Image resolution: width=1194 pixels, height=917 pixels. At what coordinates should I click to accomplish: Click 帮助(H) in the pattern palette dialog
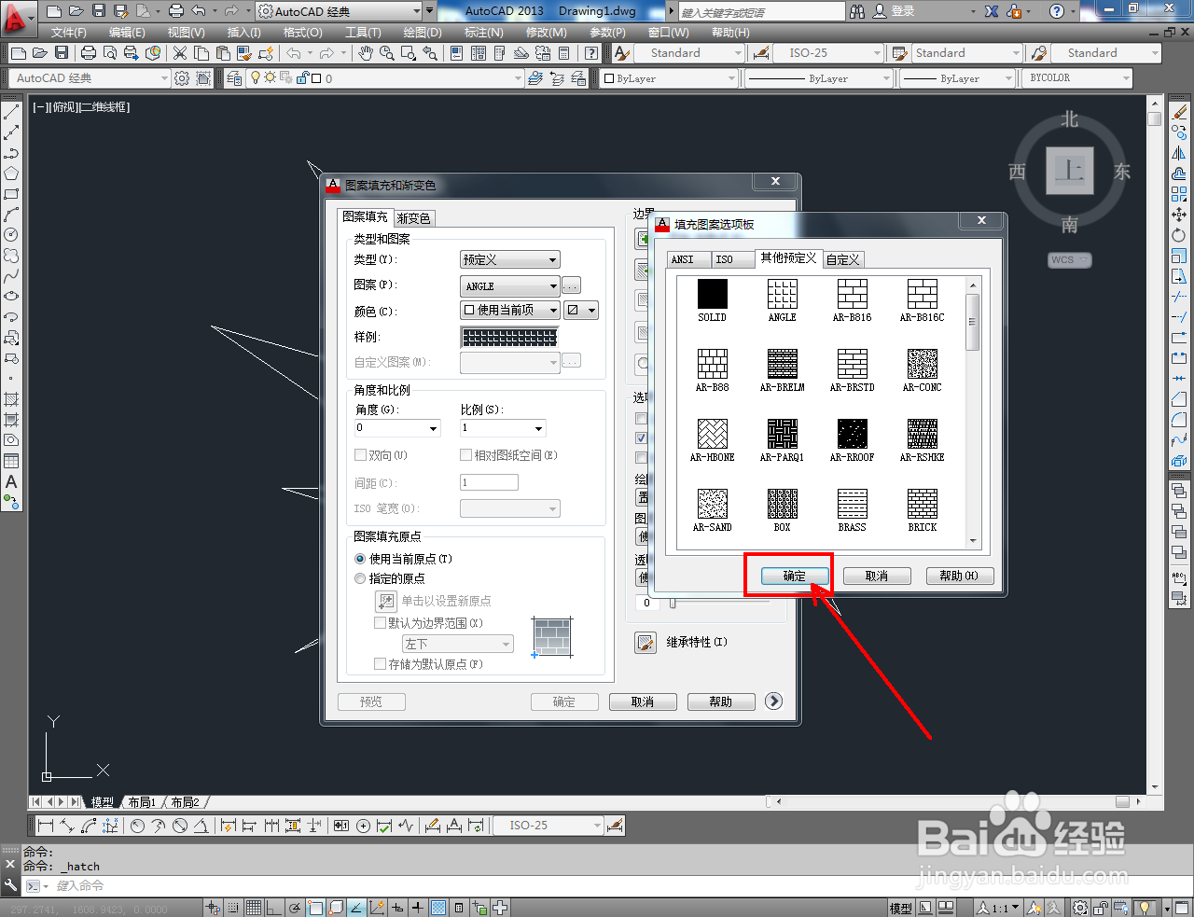point(960,577)
